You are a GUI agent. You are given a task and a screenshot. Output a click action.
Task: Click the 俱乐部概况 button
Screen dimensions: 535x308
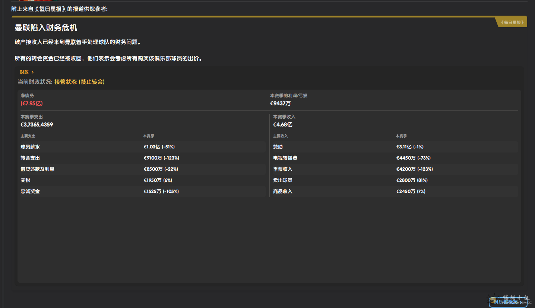point(507,302)
